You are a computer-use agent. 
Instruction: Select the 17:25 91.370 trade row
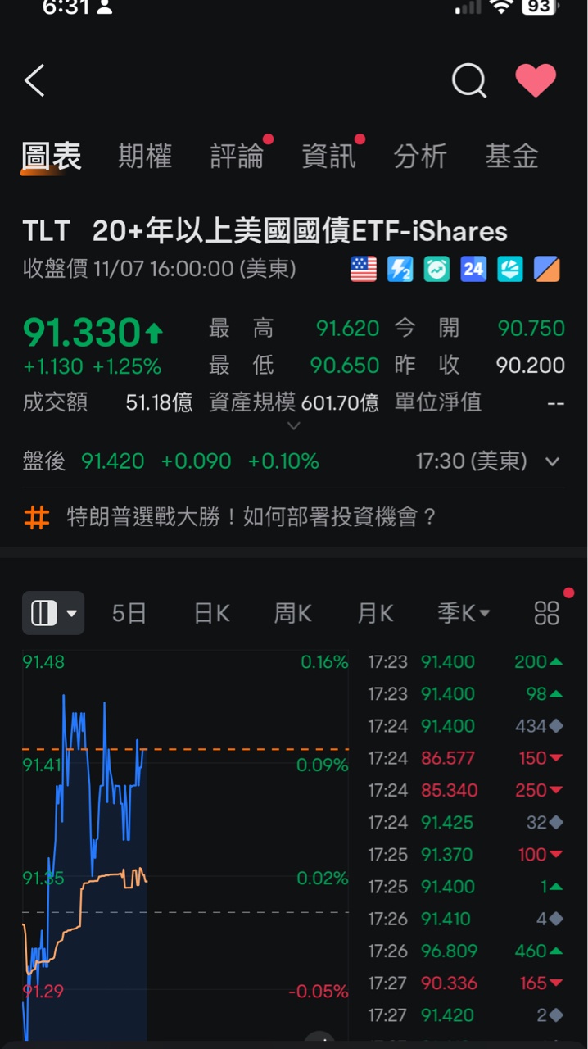pyautogui.click(x=465, y=854)
